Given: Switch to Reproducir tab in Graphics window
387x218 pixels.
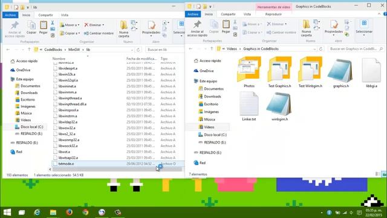Looking at the screenshot, I should coord(273,15).
